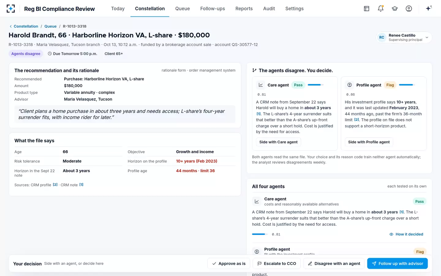The height and width of the screenshot is (276, 441).
Task: Select the Constellation tab
Action: coord(150,9)
